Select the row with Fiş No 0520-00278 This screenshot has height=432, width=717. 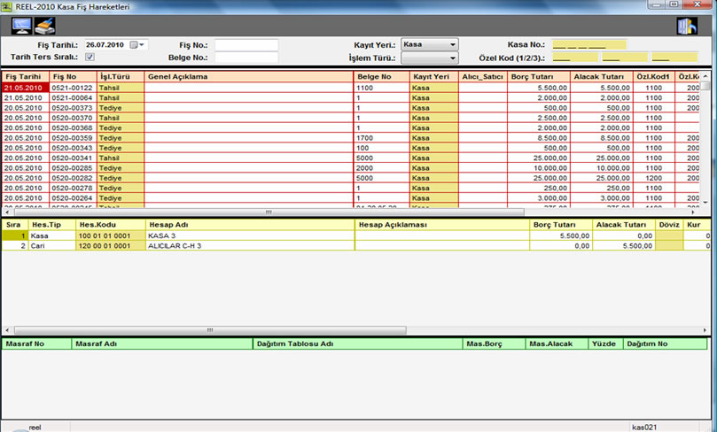350,189
